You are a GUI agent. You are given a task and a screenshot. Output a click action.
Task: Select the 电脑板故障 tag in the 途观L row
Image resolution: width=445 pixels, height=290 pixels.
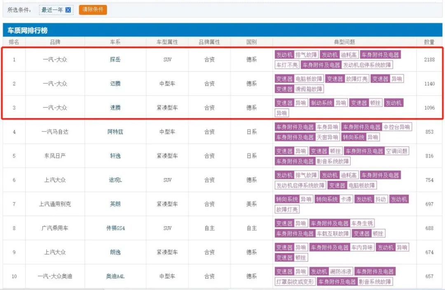coord(362,186)
